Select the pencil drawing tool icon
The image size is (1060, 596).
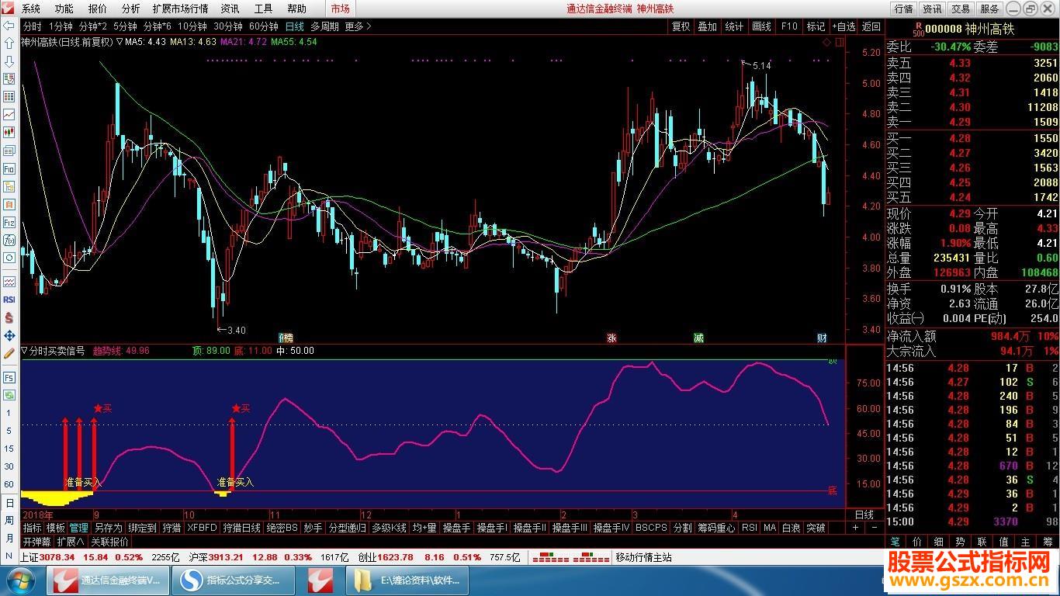click(x=9, y=353)
